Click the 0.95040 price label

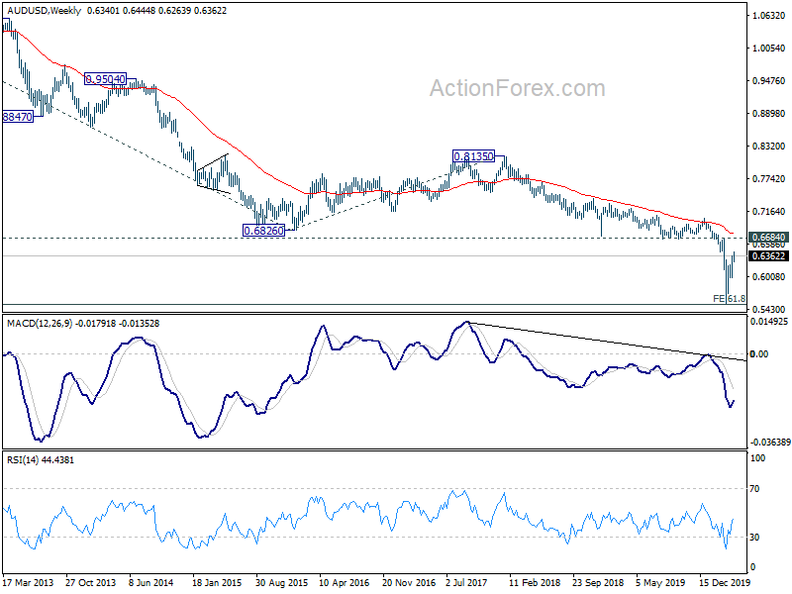click(105, 79)
